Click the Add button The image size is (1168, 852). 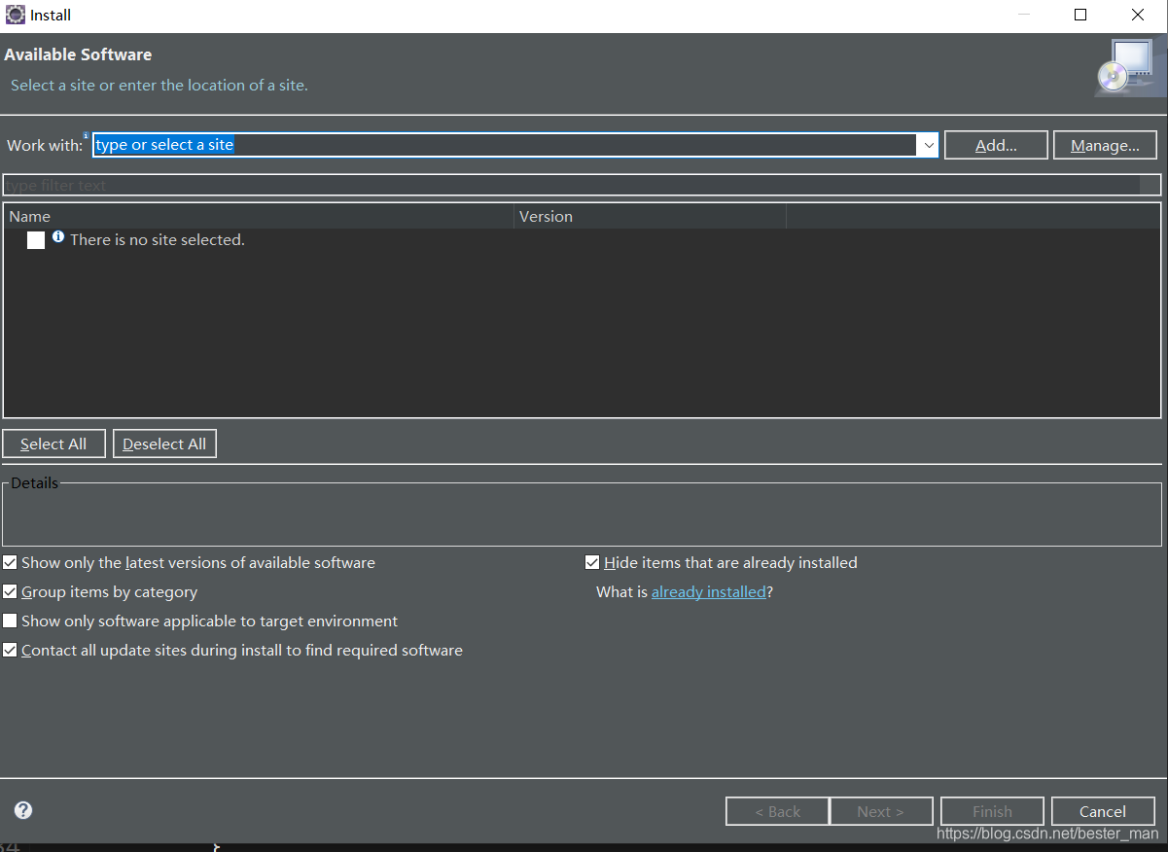995,144
